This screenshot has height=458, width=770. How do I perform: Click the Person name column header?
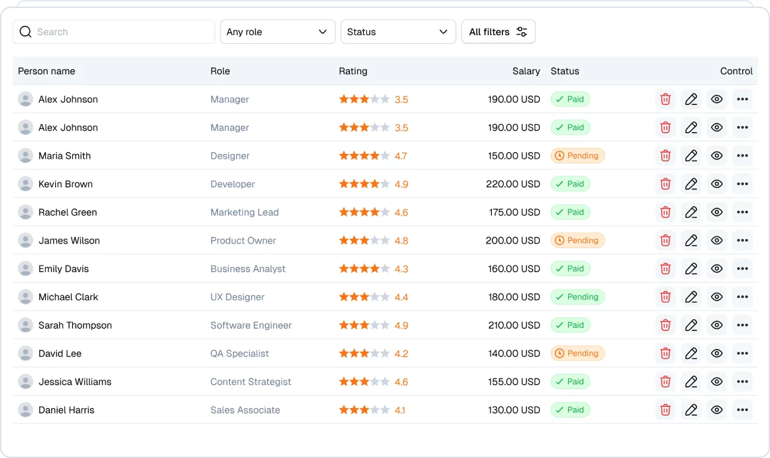pos(46,71)
